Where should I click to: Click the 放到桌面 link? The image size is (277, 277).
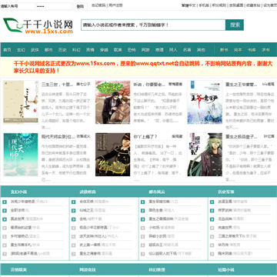click(x=236, y=5)
